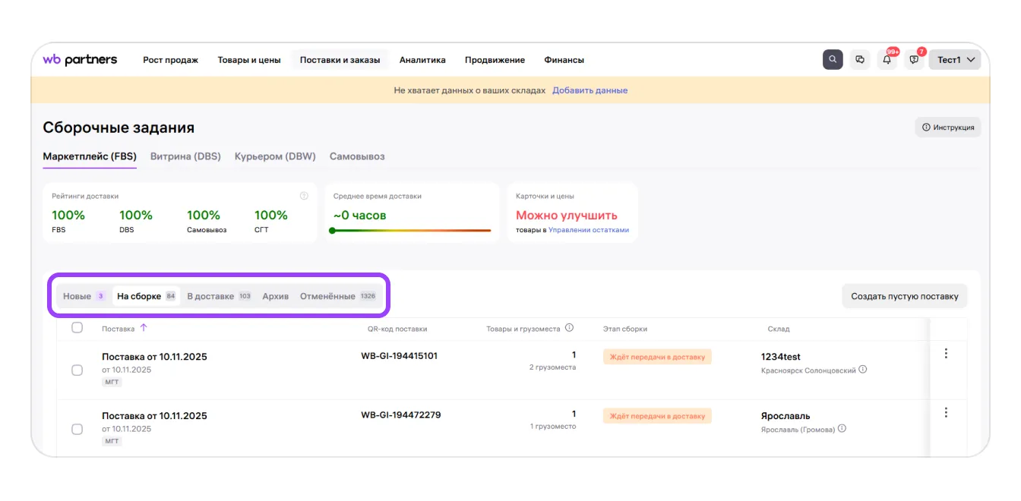
Task: Check the box for supply WB-GI-194415101
Action: (77, 370)
